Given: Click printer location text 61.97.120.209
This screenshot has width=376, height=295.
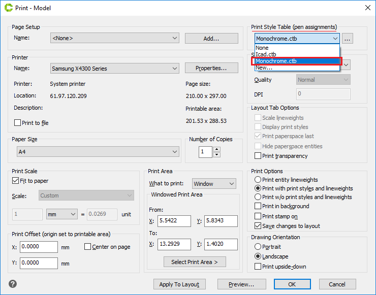Looking at the screenshot, I should coord(69,96).
